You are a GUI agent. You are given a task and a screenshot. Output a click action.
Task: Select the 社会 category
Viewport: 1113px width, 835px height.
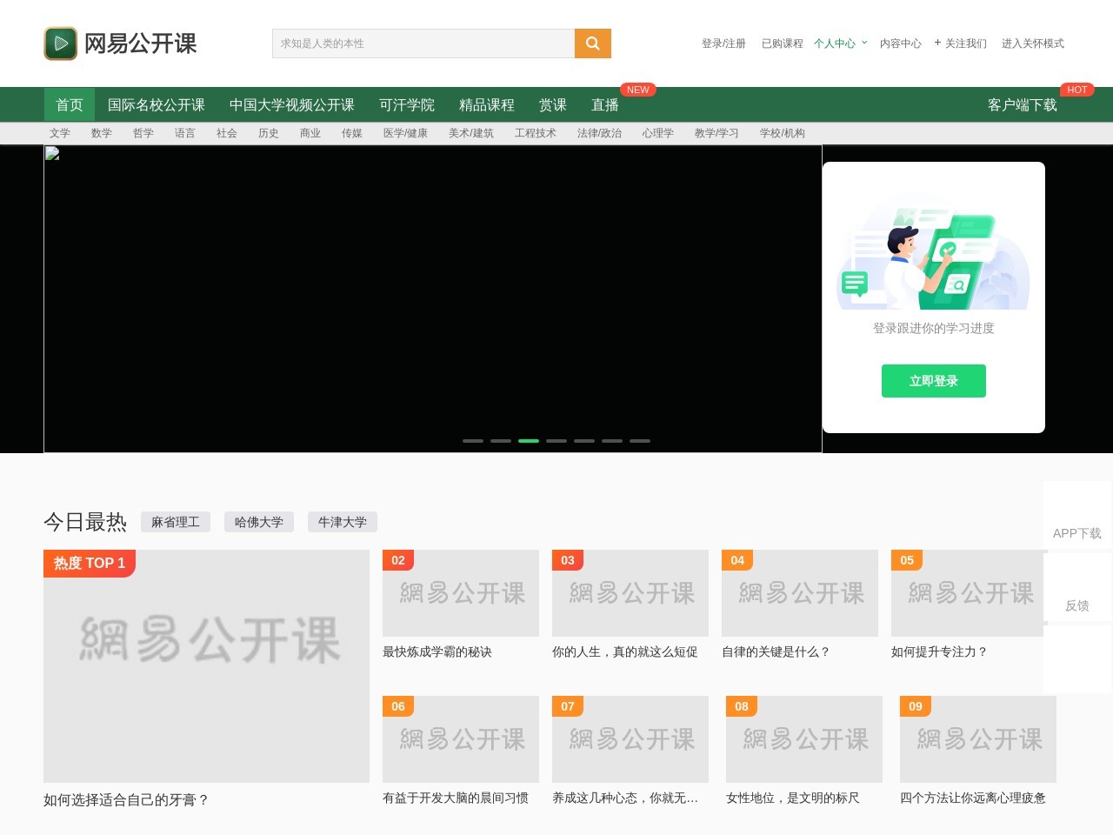pos(227,133)
